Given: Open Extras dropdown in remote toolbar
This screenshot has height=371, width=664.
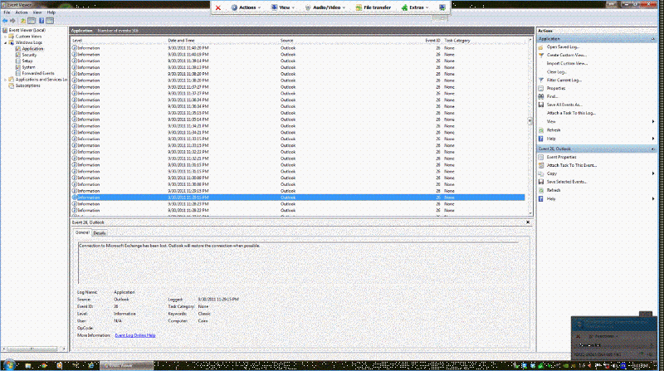Looking at the screenshot, I should tap(416, 7).
